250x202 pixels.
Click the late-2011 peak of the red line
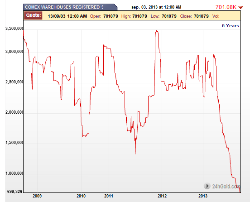[157, 31]
